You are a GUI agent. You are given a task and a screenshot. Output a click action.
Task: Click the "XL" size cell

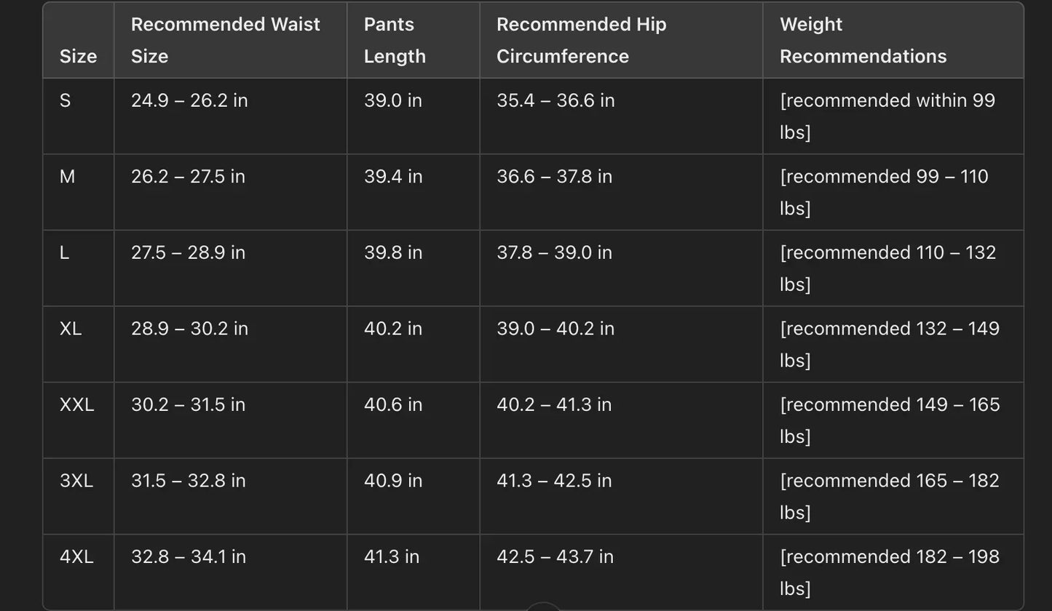pyautogui.click(x=71, y=329)
